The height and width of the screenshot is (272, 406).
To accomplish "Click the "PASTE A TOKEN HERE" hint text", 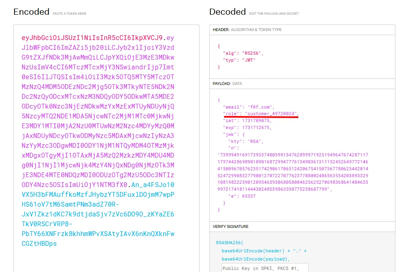I will (x=70, y=13).
